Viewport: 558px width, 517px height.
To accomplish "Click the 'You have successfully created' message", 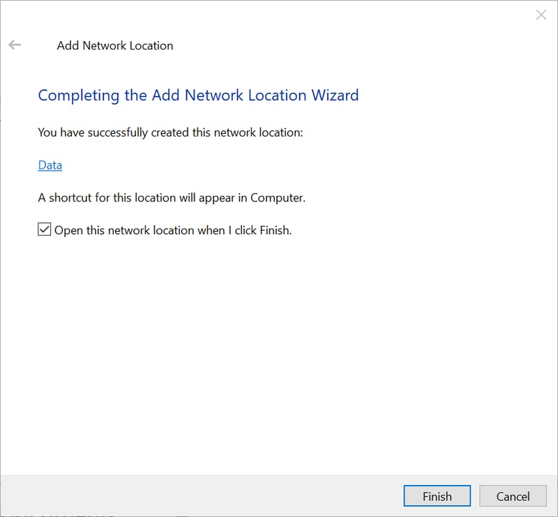I will click(x=170, y=132).
